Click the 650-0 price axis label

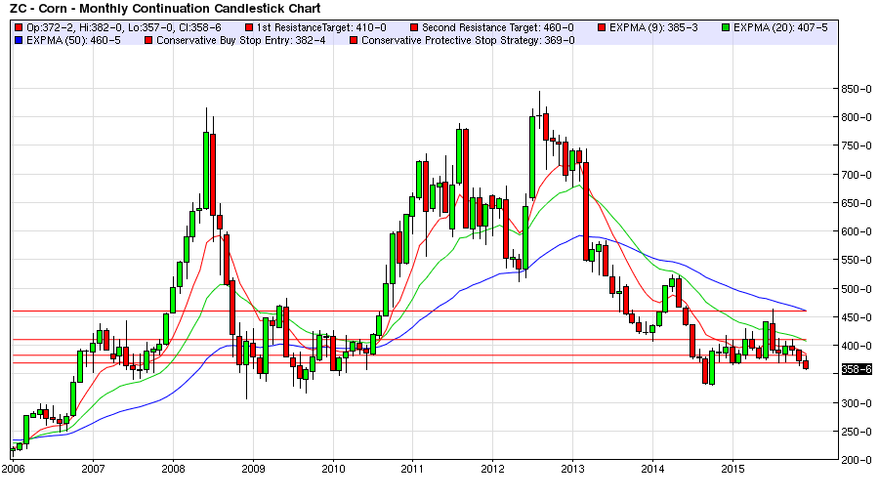[x=856, y=203]
